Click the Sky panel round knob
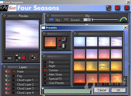 48,16
